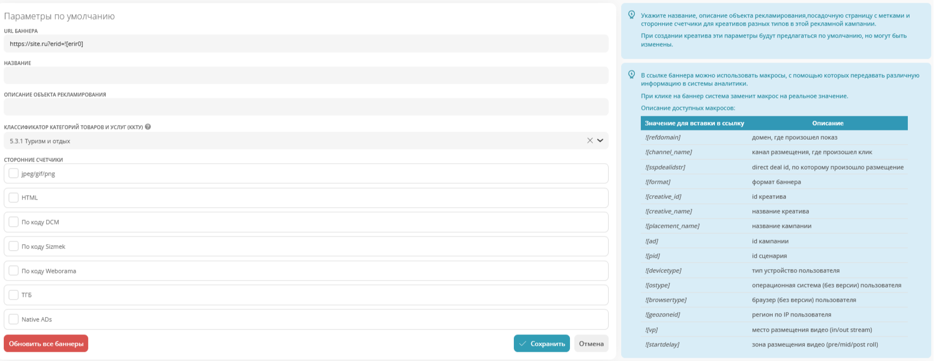Expand the category dropdown chevron
The height and width of the screenshot is (361, 934).
[600, 140]
